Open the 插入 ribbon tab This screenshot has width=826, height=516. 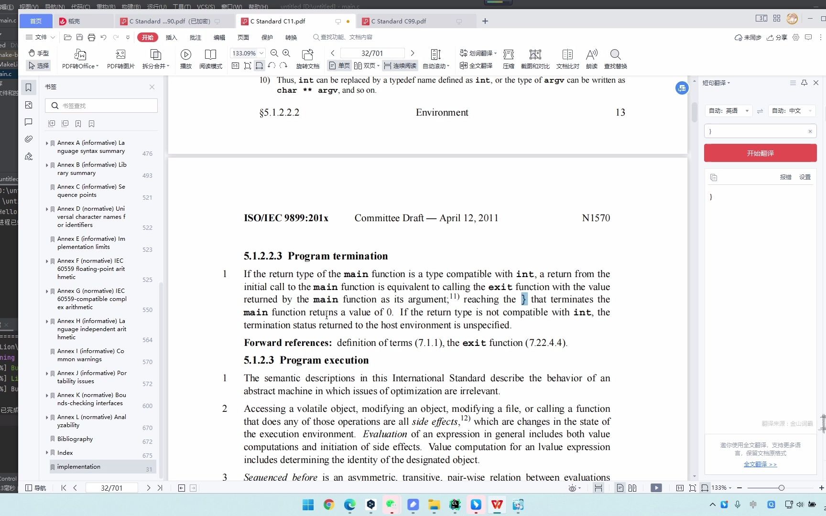[171, 37]
